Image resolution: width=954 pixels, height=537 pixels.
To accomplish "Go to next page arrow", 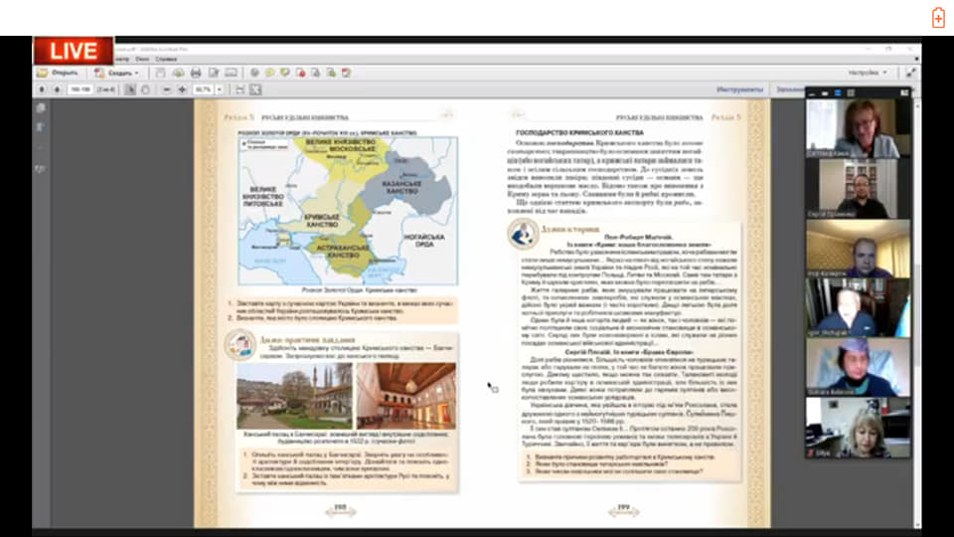I will point(57,89).
